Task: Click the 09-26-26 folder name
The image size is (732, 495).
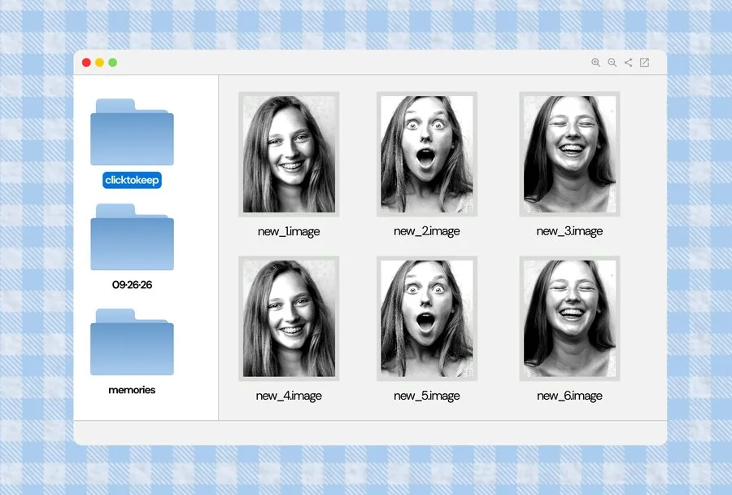Action: [x=132, y=285]
